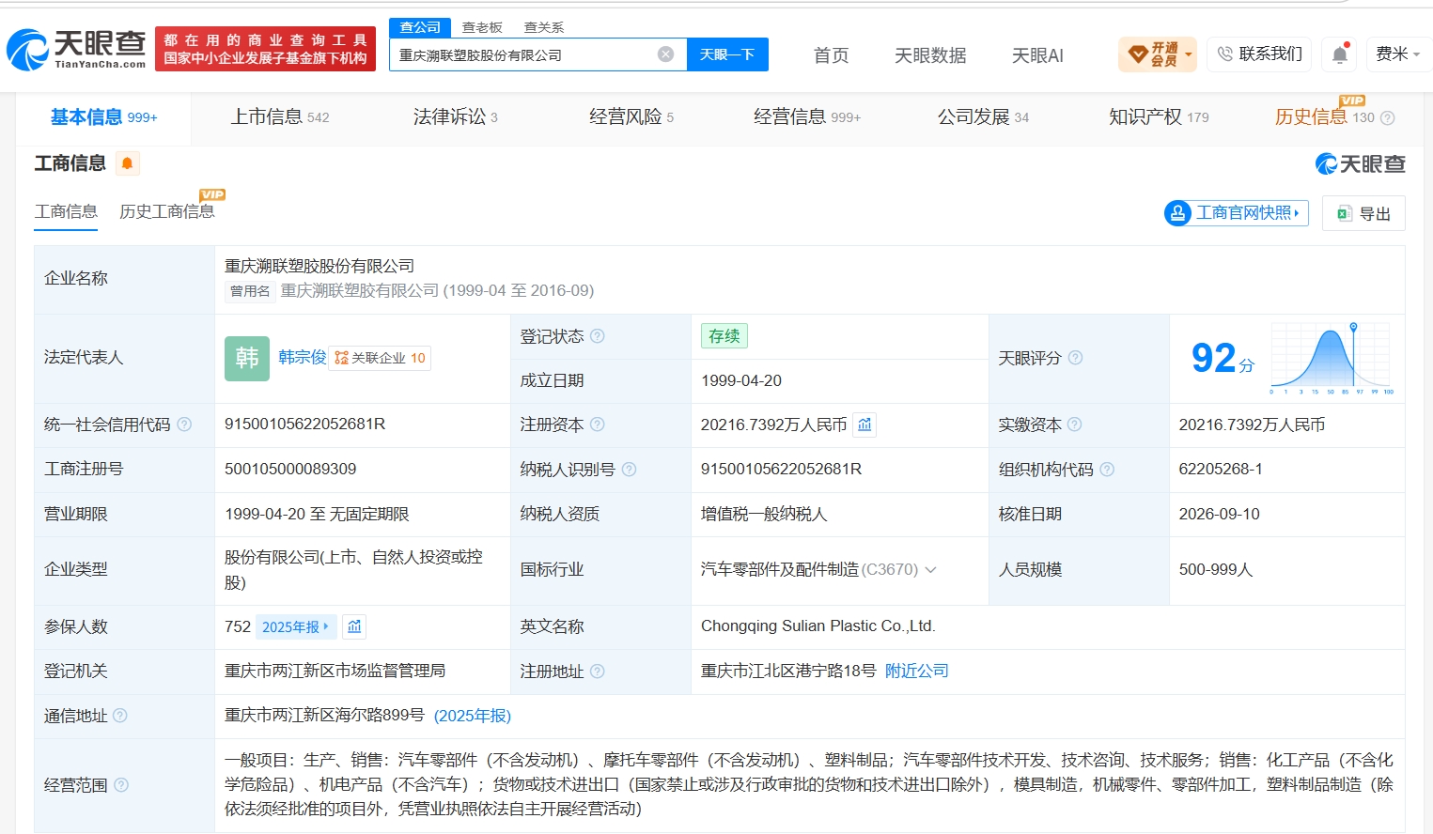Open 天眼数据 in top navigation
Screen dimensions: 1433x834
click(930, 55)
